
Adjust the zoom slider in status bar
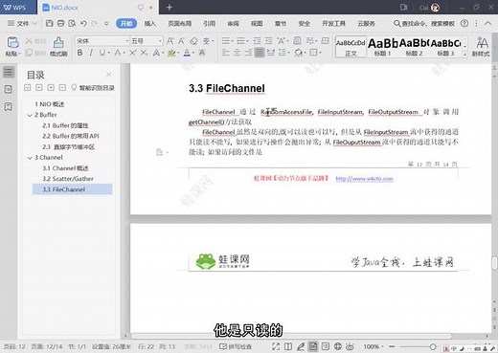[433, 346]
